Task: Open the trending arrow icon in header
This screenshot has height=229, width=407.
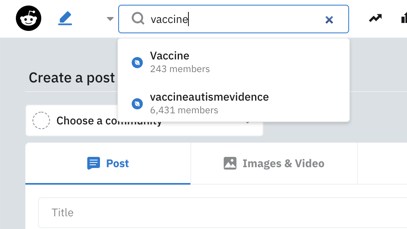Action: (375, 18)
